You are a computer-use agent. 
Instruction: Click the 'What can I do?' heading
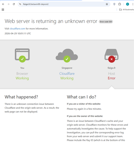tap(81, 97)
